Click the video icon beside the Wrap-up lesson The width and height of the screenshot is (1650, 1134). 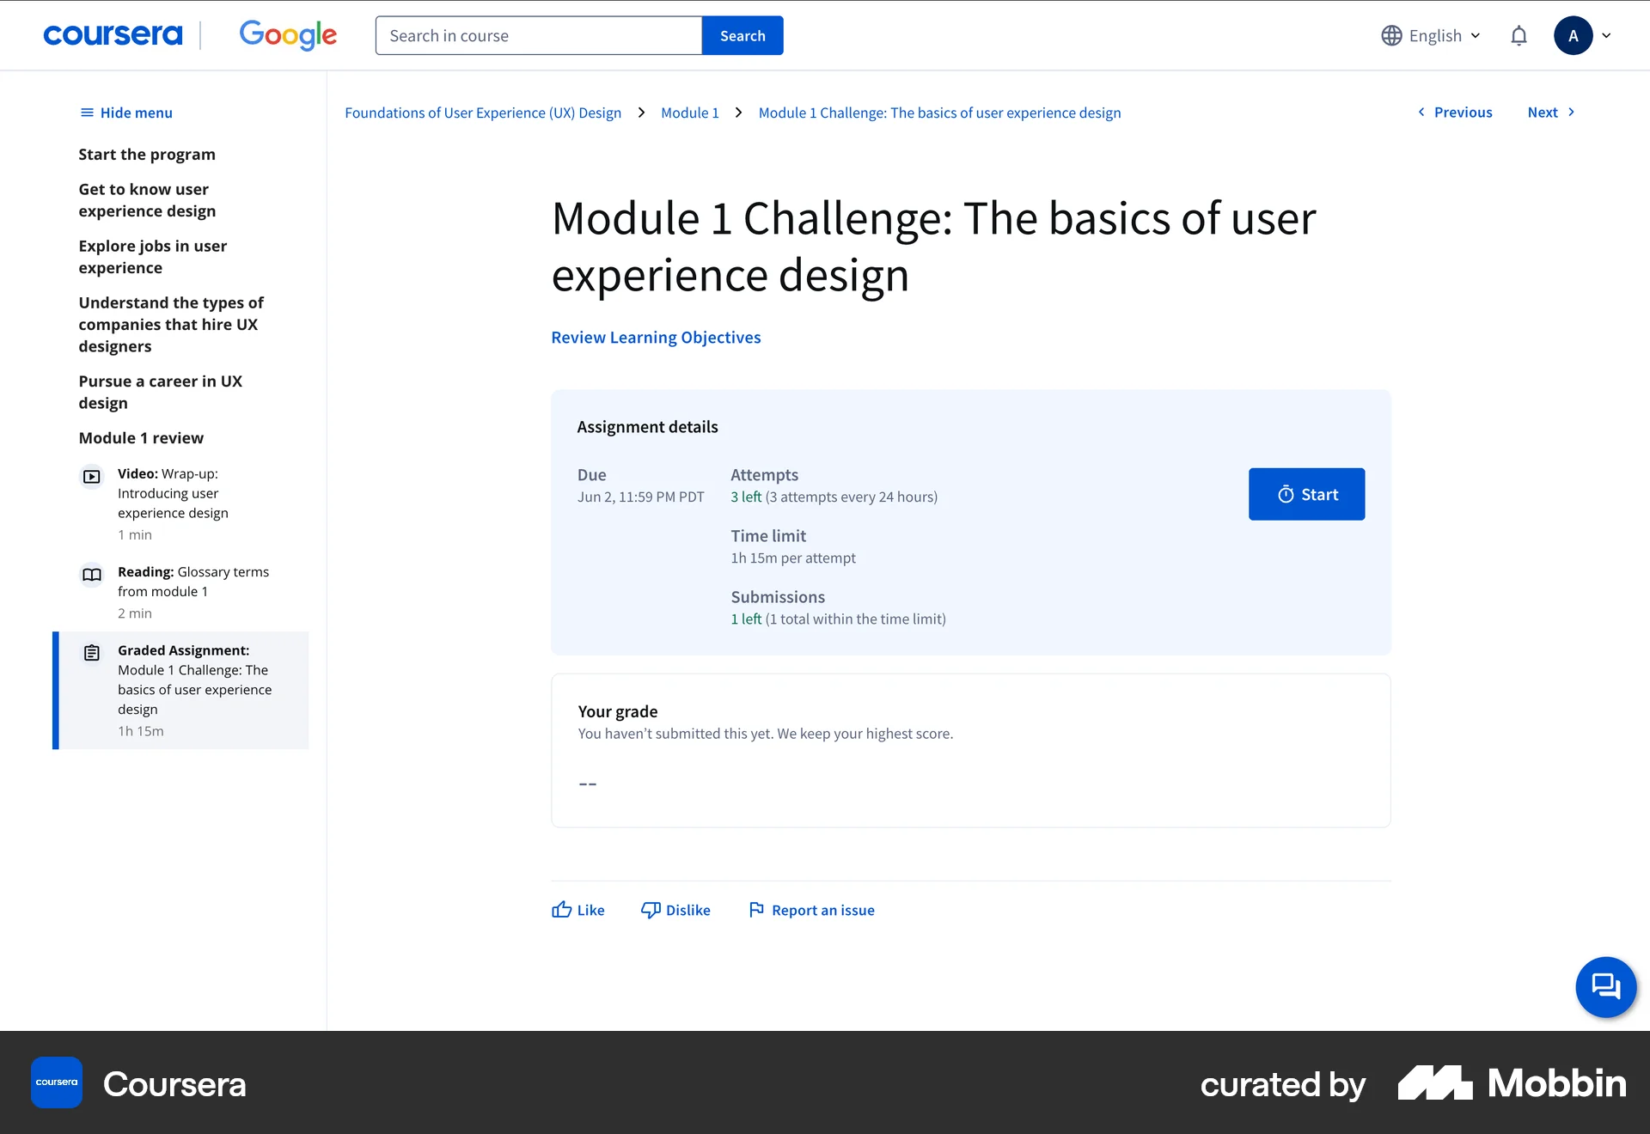pyautogui.click(x=91, y=477)
